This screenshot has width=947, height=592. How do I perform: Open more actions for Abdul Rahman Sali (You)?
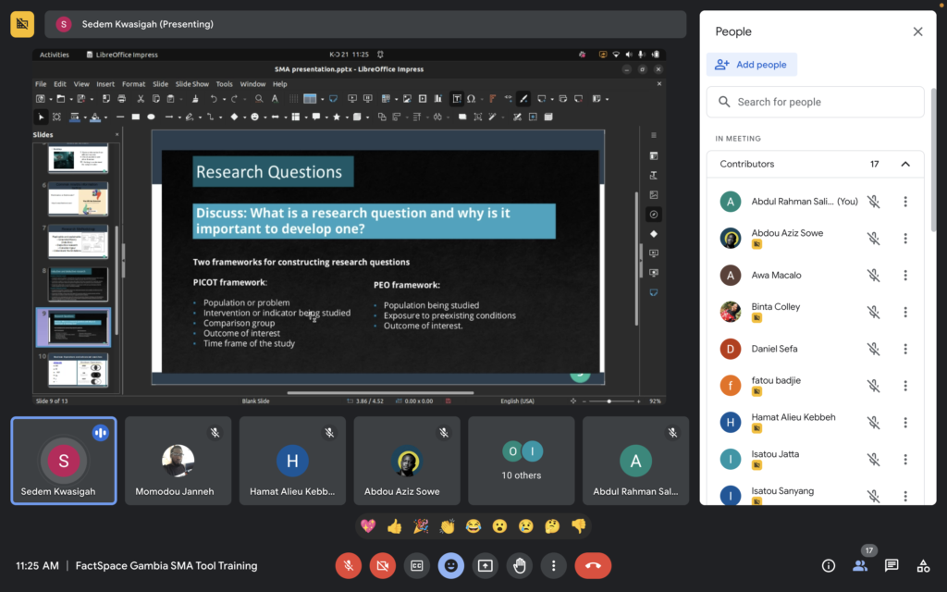905,202
